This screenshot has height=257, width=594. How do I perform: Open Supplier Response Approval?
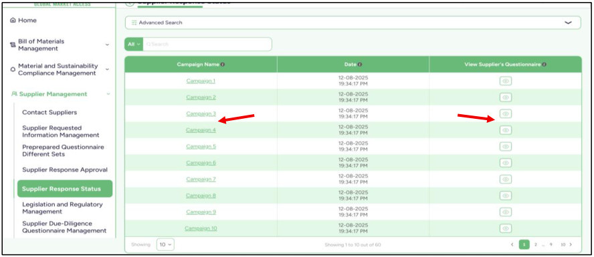(x=65, y=170)
